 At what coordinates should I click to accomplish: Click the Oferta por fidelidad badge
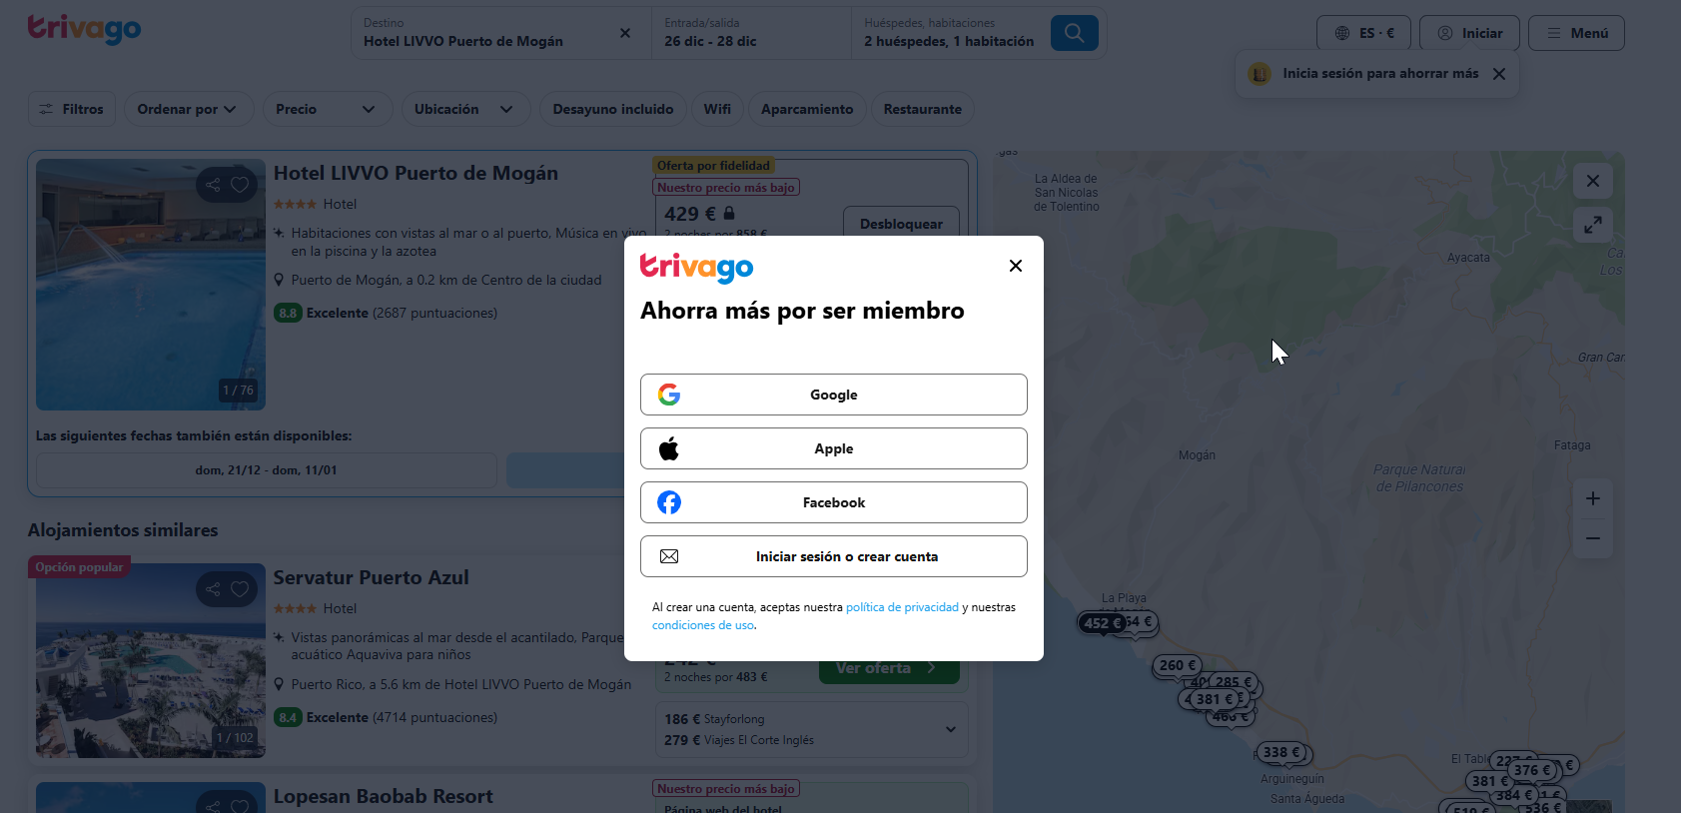coord(713,166)
